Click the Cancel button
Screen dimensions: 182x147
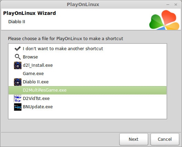pyautogui.click(x=165, y=139)
